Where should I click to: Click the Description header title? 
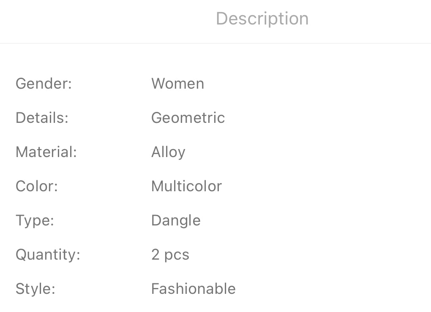(262, 19)
